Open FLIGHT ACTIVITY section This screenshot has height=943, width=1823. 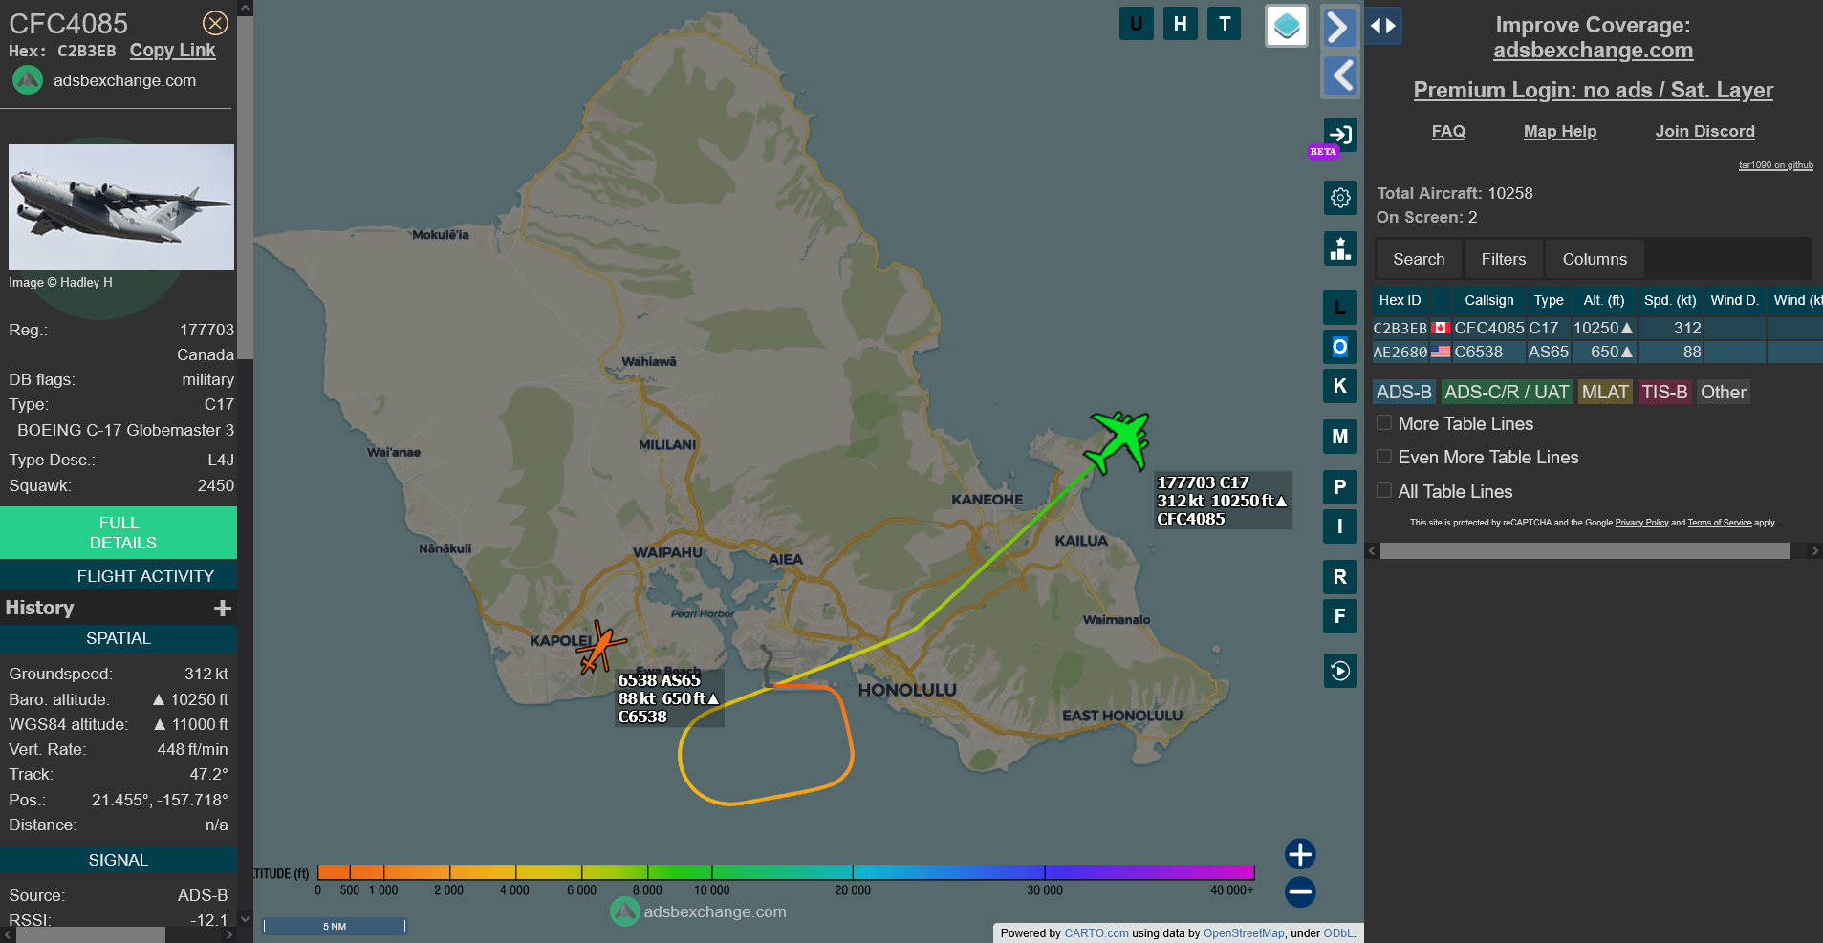click(119, 576)
